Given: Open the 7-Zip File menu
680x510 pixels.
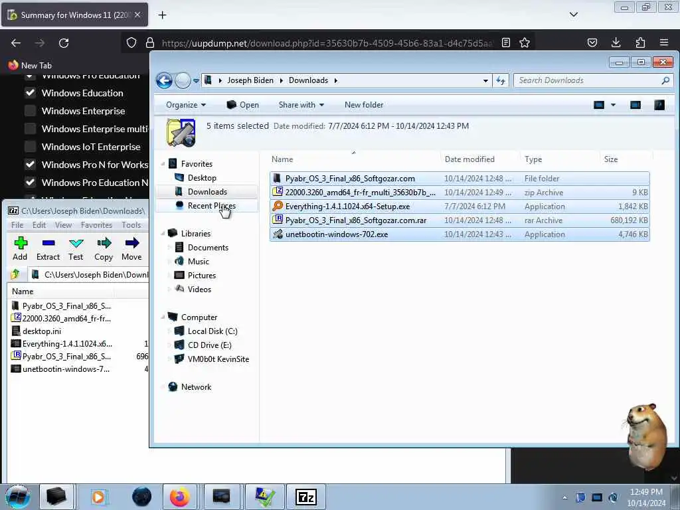Looking at the screenshot, I should (17, 224).
